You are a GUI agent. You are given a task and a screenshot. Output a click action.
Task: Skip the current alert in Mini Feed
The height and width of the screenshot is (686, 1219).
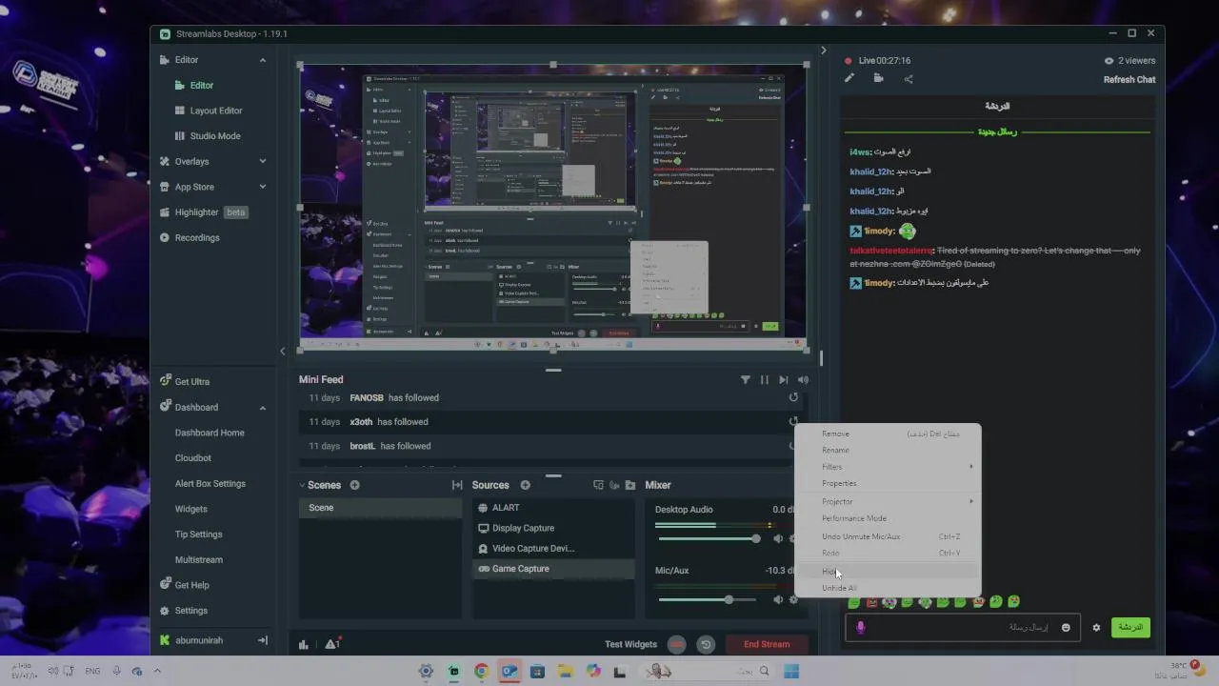click(x=784, y=379)
